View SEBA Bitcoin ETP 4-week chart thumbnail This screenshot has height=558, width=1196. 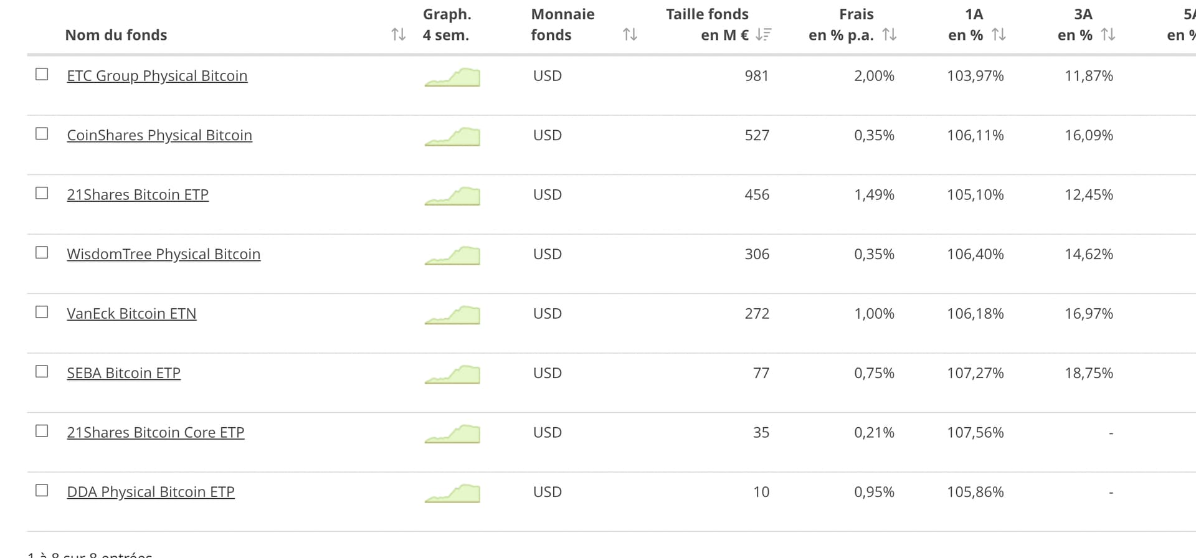452,374
